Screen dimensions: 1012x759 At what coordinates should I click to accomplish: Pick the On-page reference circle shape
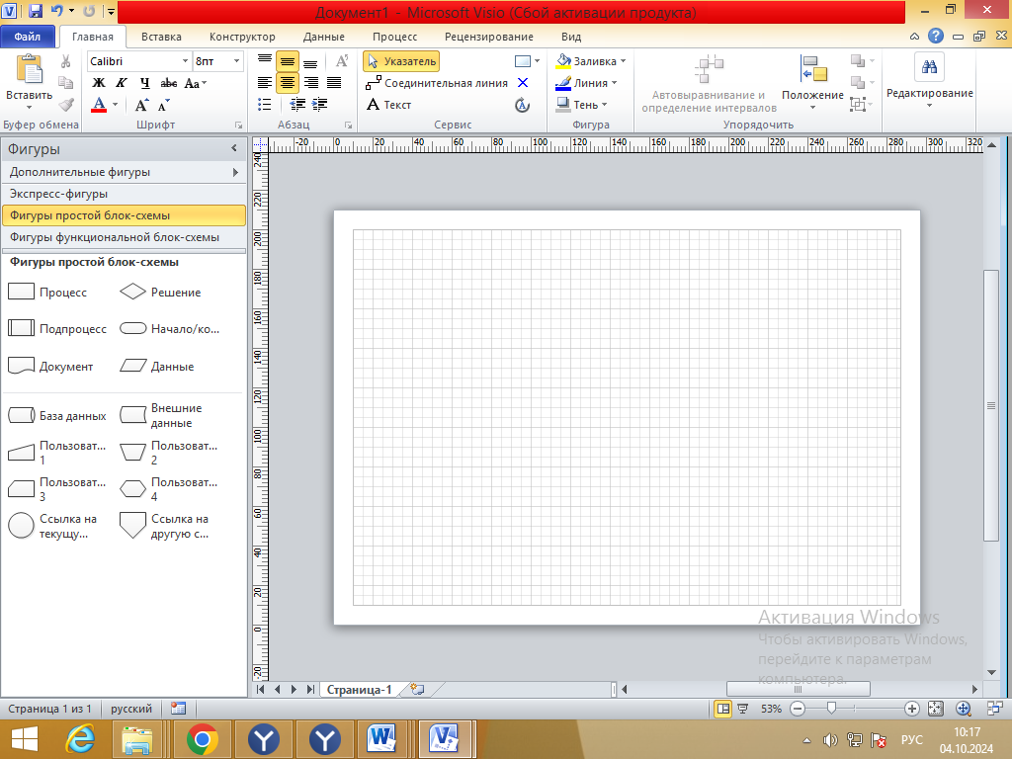22,526
